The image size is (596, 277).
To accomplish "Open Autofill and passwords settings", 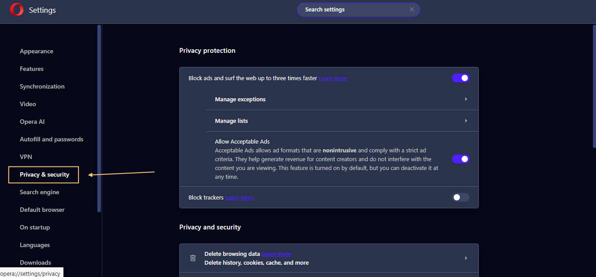I will coord(52,139).
